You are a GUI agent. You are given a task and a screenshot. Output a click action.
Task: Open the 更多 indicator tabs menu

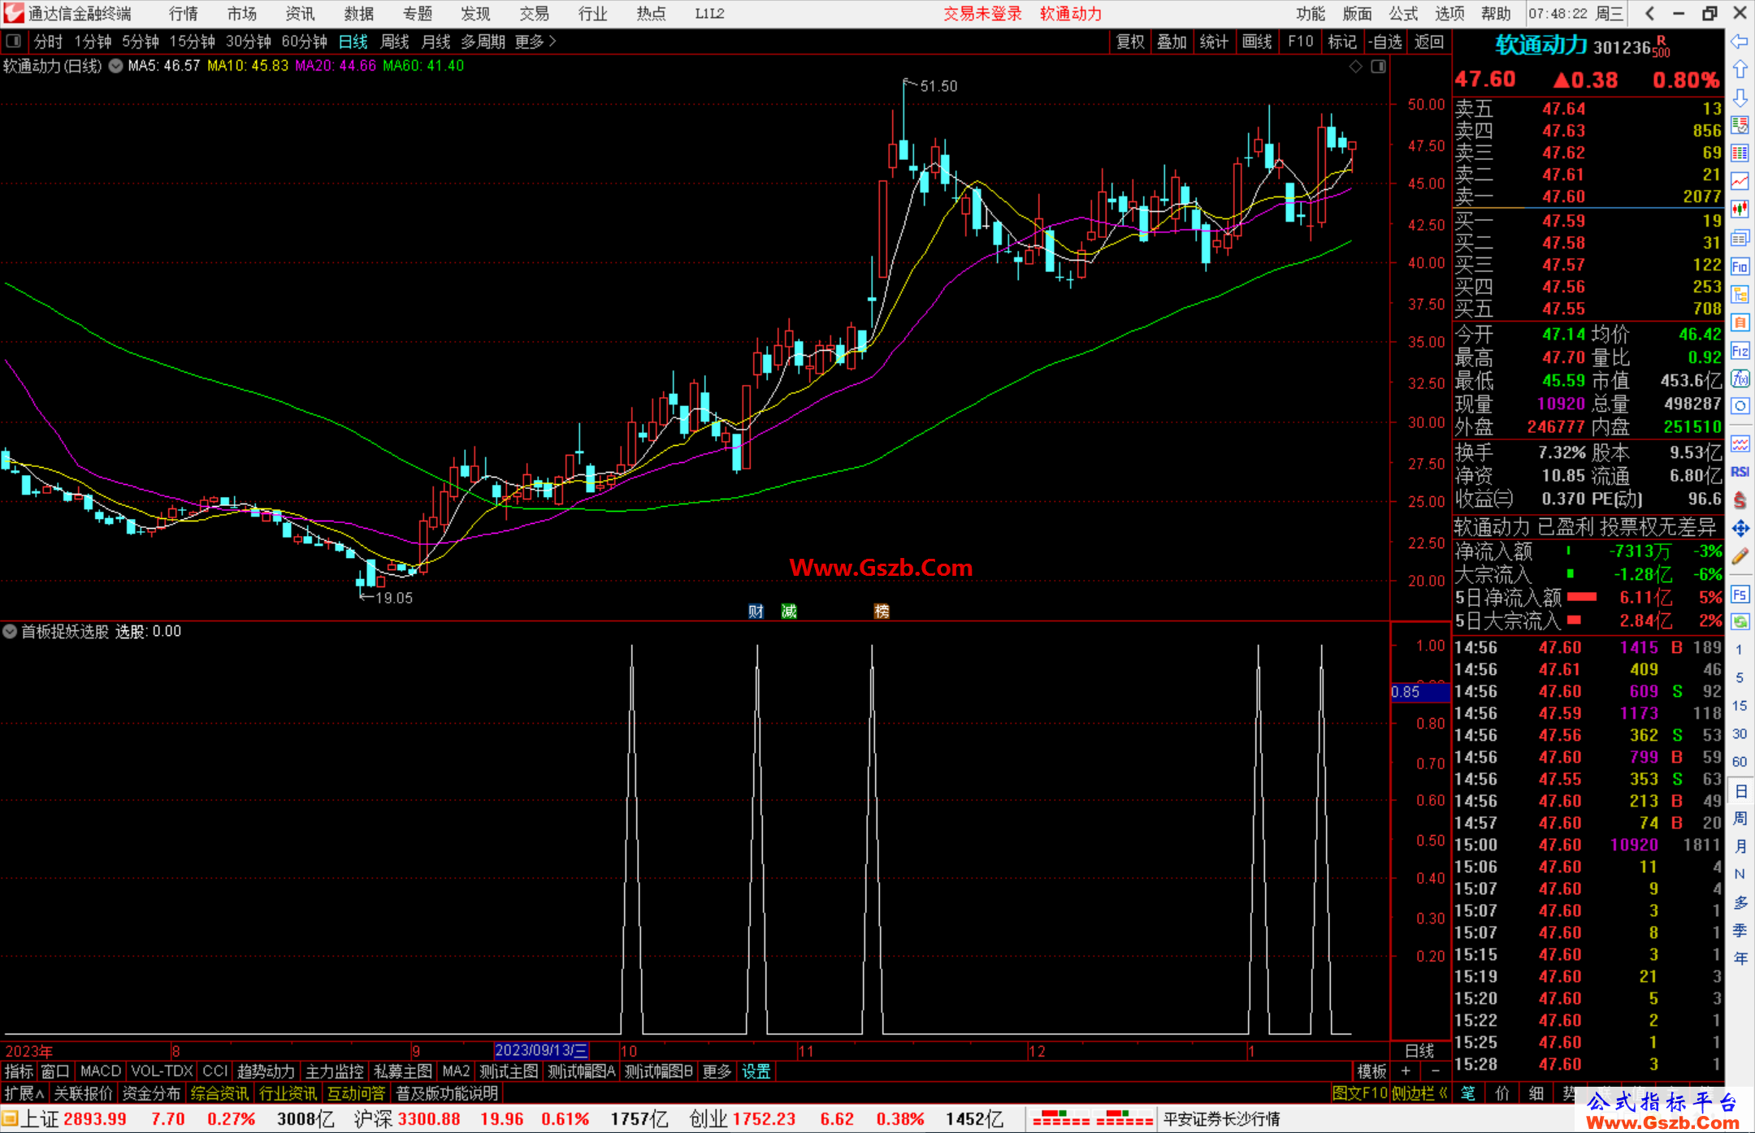pos(717,1071)
